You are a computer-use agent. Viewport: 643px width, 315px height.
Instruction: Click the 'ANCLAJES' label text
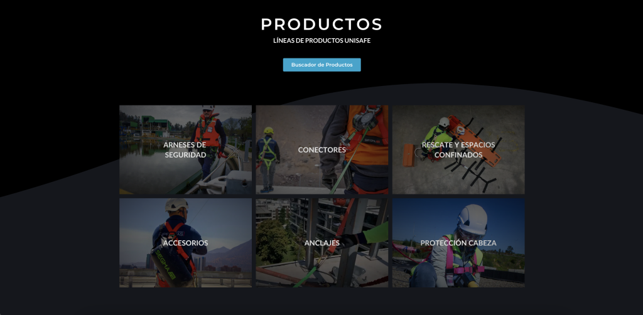322,243
